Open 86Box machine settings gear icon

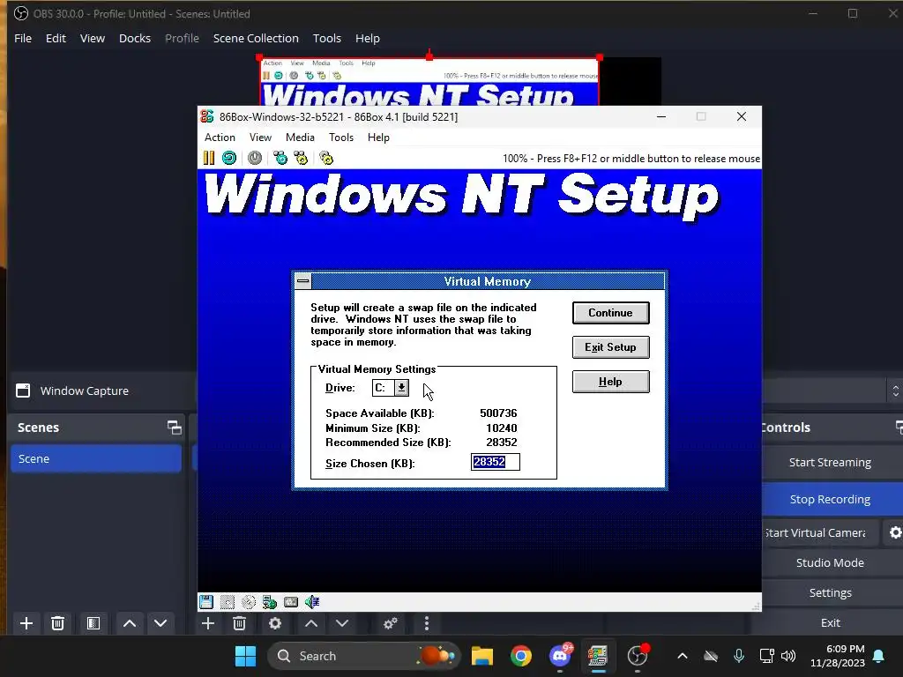point(326,158)
